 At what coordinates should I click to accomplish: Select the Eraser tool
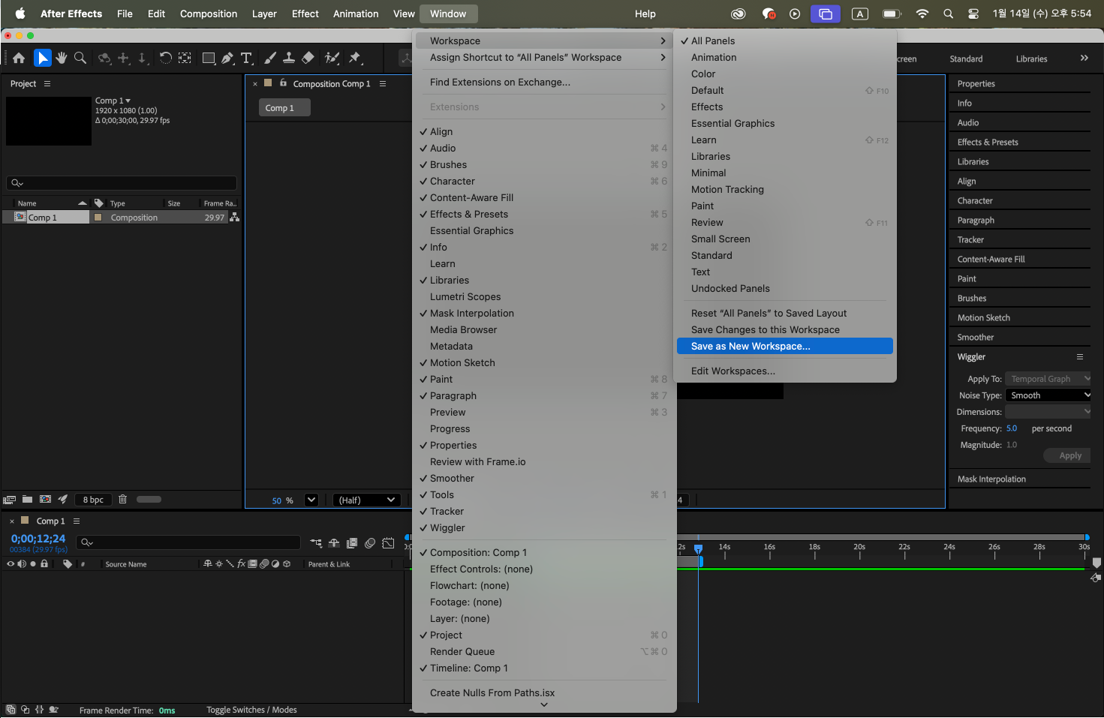(x=308, y=58)
